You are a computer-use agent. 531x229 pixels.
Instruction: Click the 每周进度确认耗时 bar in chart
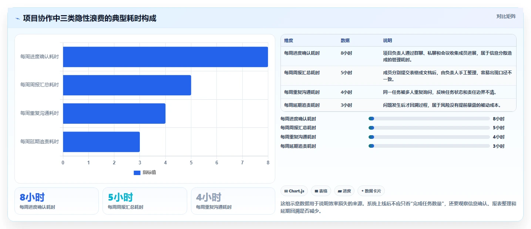165,57
